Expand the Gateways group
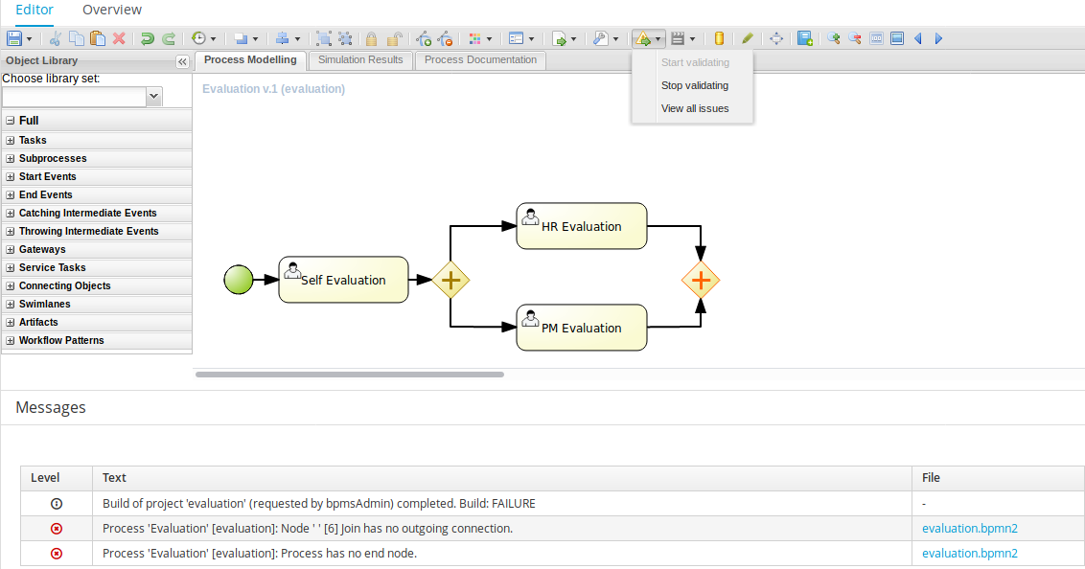Screen dimensions: 1085x569 pos(11,250)
